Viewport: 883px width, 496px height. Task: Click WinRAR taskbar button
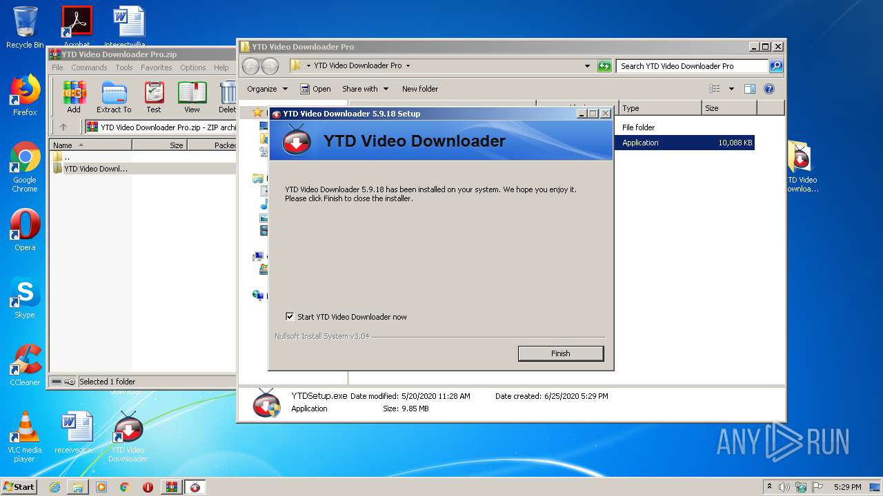[171, 487]
